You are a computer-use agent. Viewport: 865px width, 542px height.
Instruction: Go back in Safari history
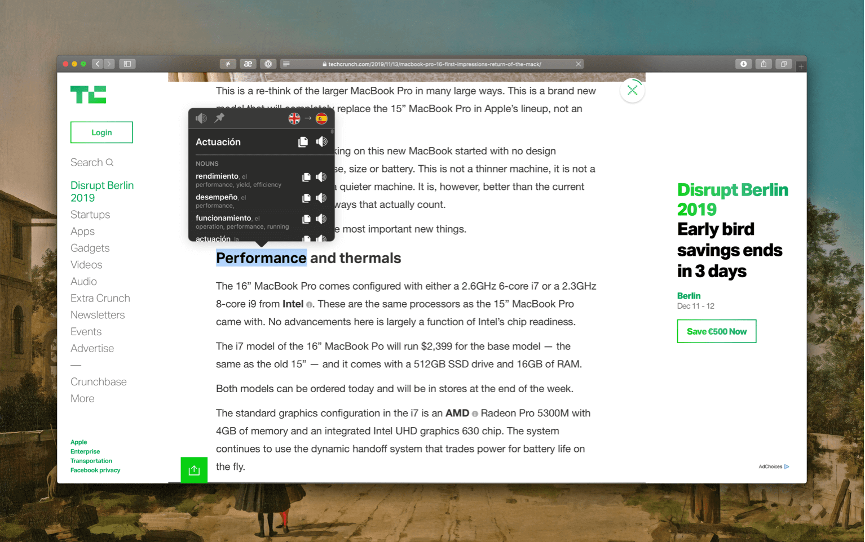click(x=98, y=64)
